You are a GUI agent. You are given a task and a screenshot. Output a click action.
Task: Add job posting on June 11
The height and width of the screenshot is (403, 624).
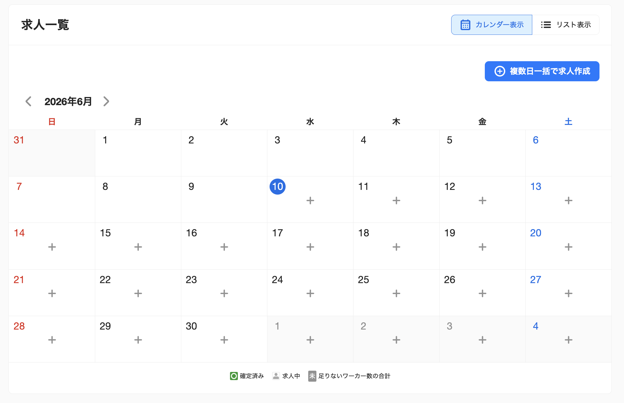coord(396,201)
